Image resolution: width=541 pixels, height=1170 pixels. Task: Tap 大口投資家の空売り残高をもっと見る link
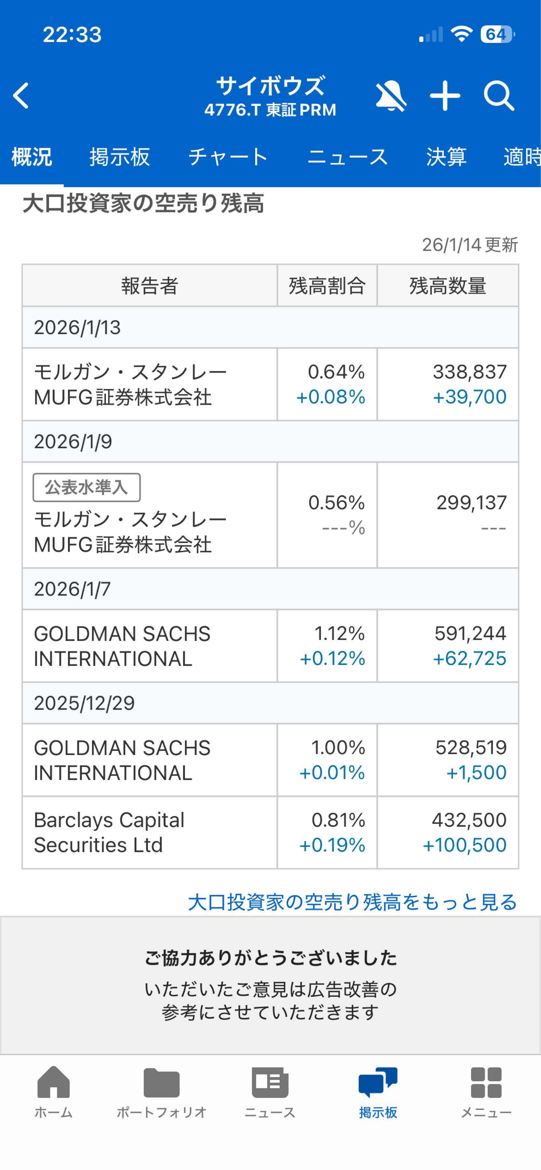(352, 902)
